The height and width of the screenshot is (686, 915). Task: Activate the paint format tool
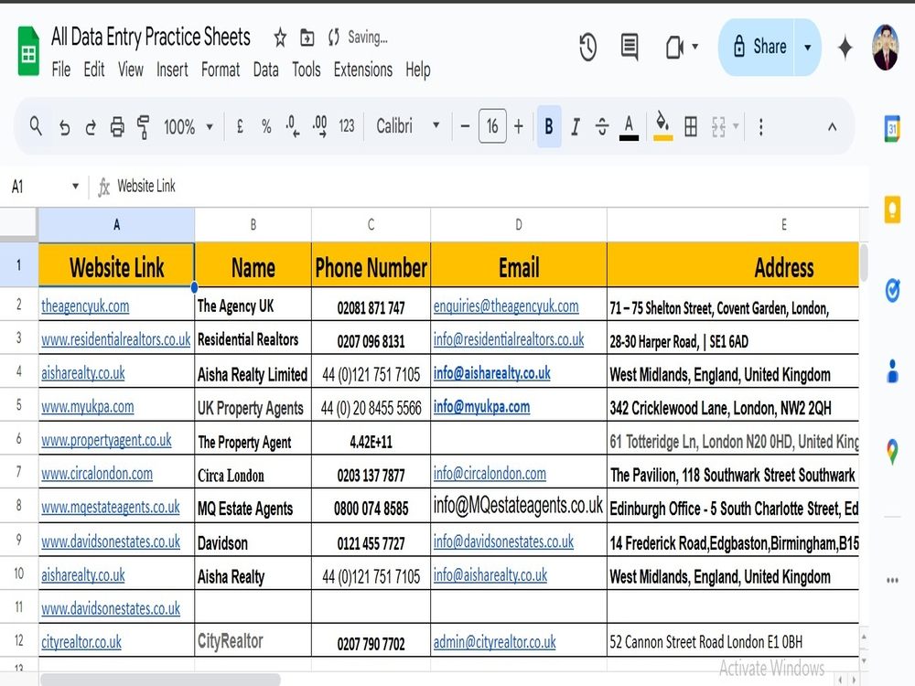[x=143, y=126]
